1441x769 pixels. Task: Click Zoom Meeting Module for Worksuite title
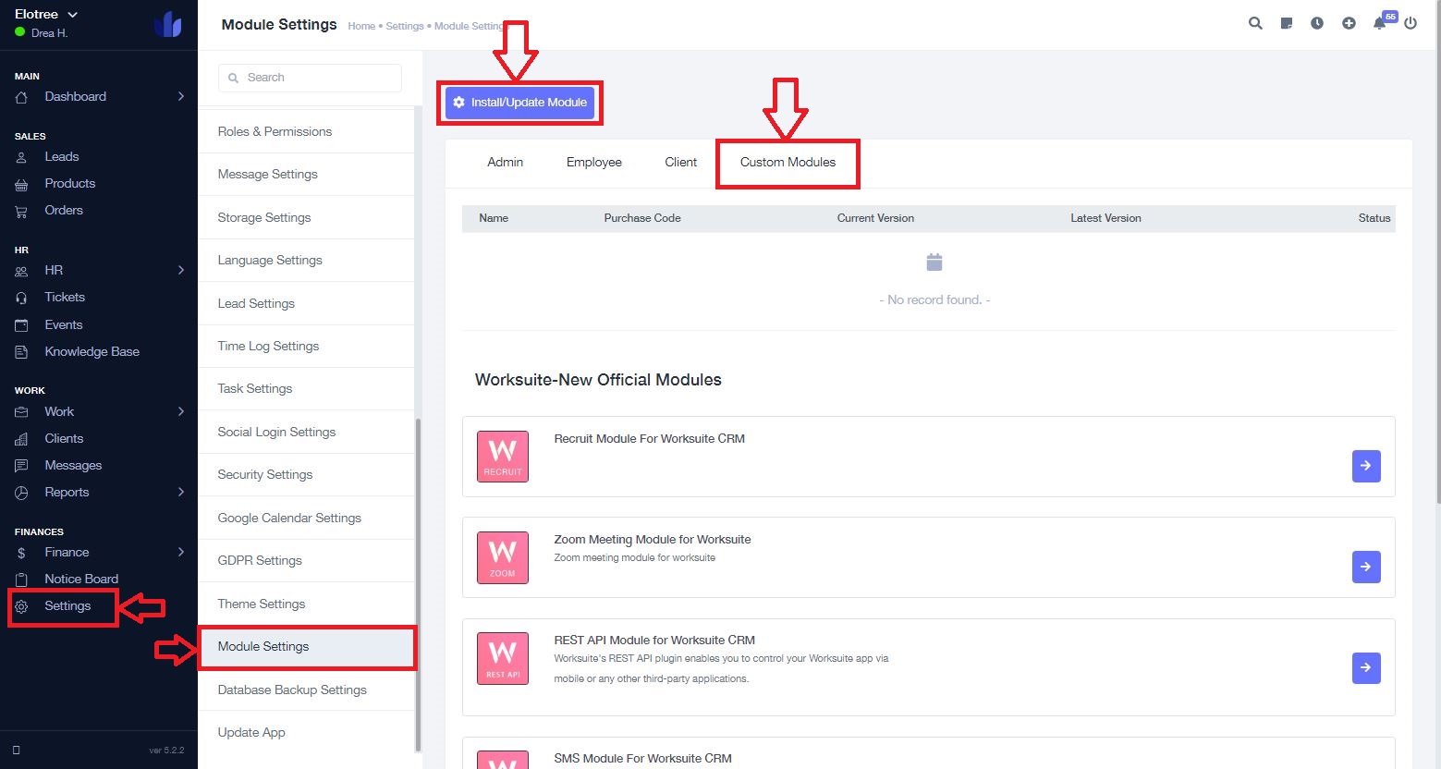pyautogui.click(x=652, y=539)
